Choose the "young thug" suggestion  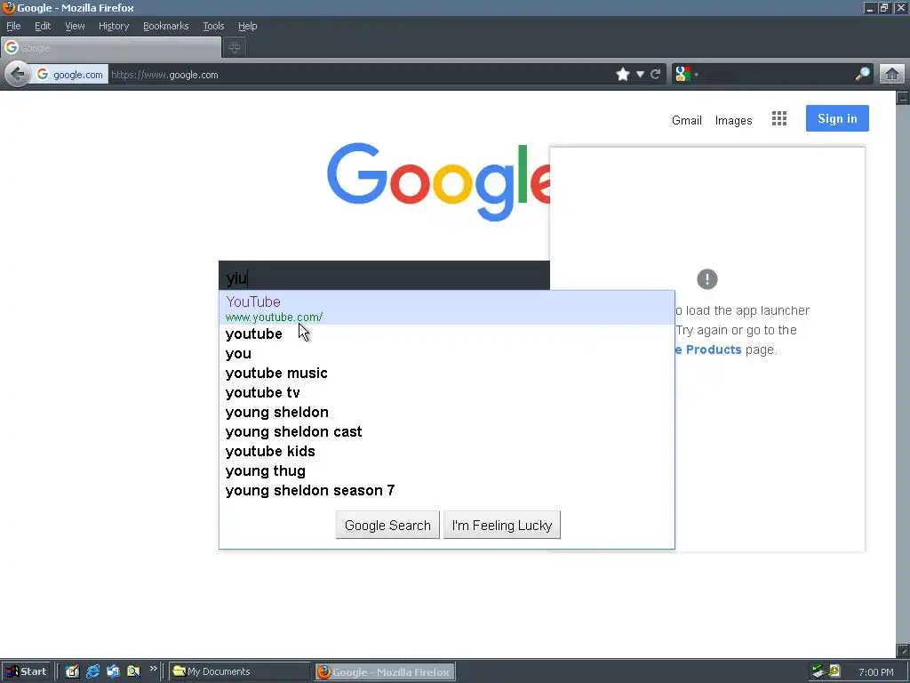coord(446,471)
